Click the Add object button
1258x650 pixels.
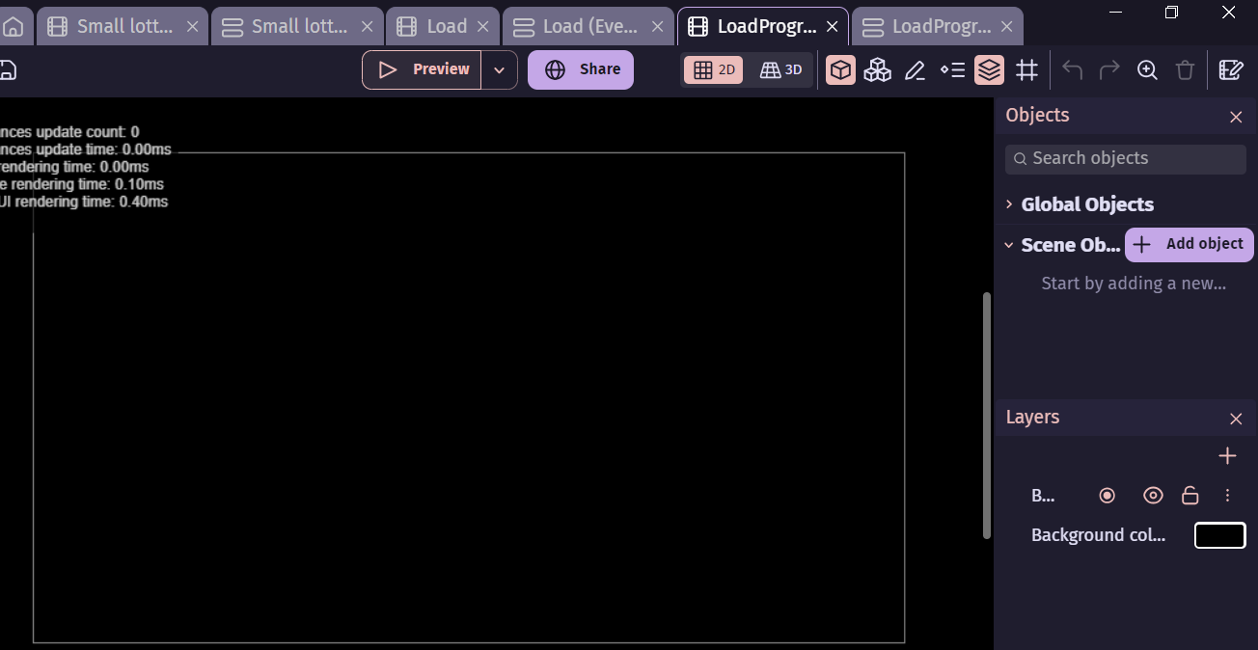[1190, 244]
